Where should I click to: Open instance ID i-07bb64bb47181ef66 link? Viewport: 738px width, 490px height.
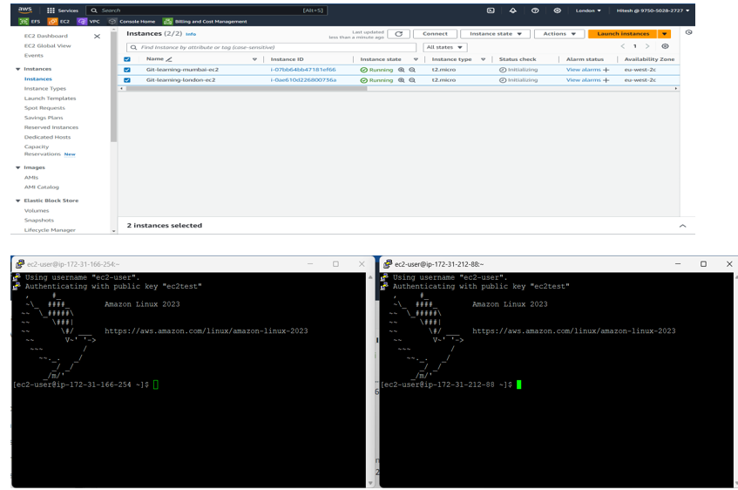pyautogui.click(x=303, y=70)
